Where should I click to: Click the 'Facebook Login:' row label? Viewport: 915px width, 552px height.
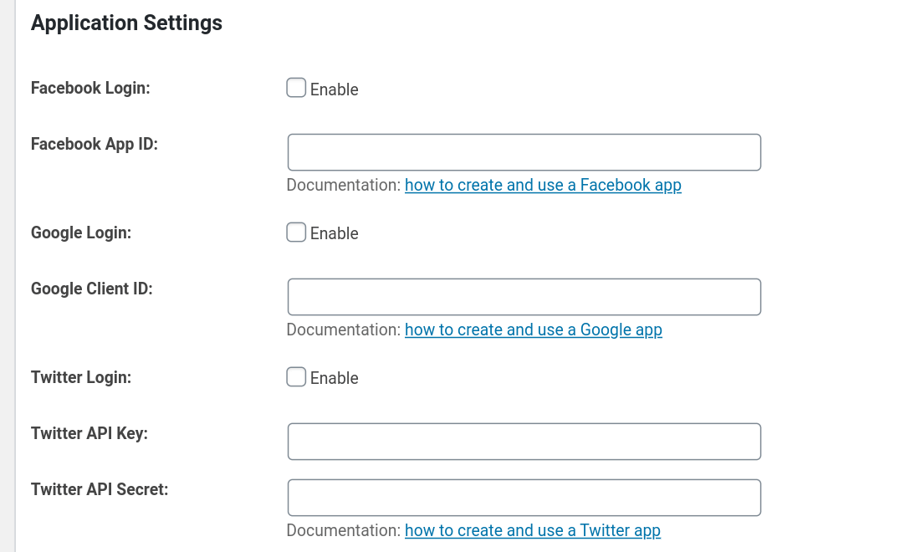[90, 88]
